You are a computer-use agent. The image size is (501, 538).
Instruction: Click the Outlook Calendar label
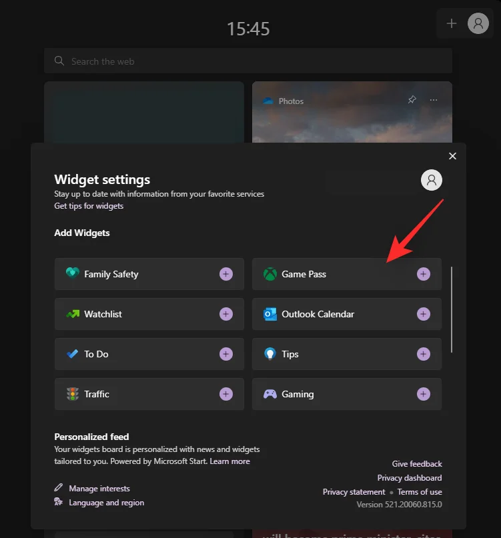click(318, 314)
